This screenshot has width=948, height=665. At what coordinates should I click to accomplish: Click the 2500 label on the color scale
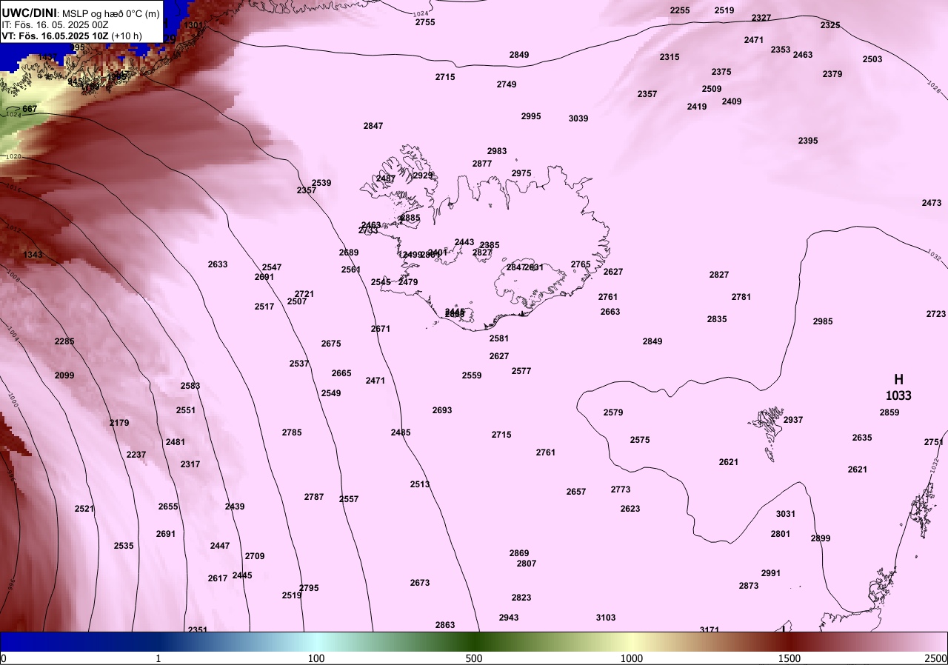point(936,658)
